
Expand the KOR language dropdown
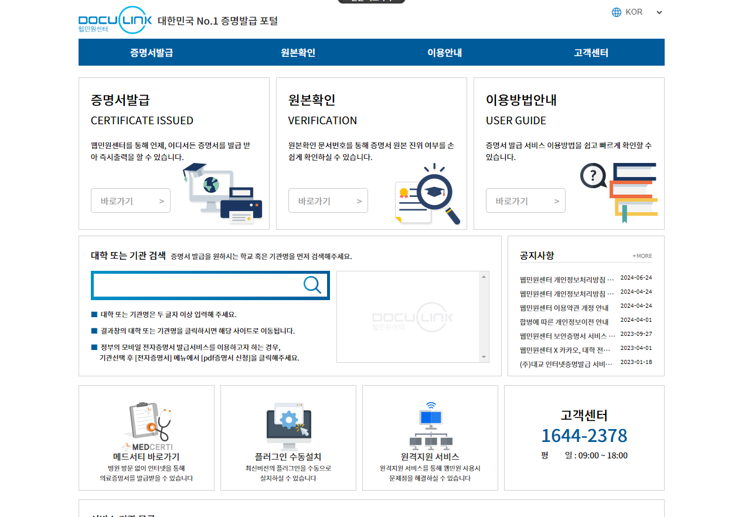[659, 12]
